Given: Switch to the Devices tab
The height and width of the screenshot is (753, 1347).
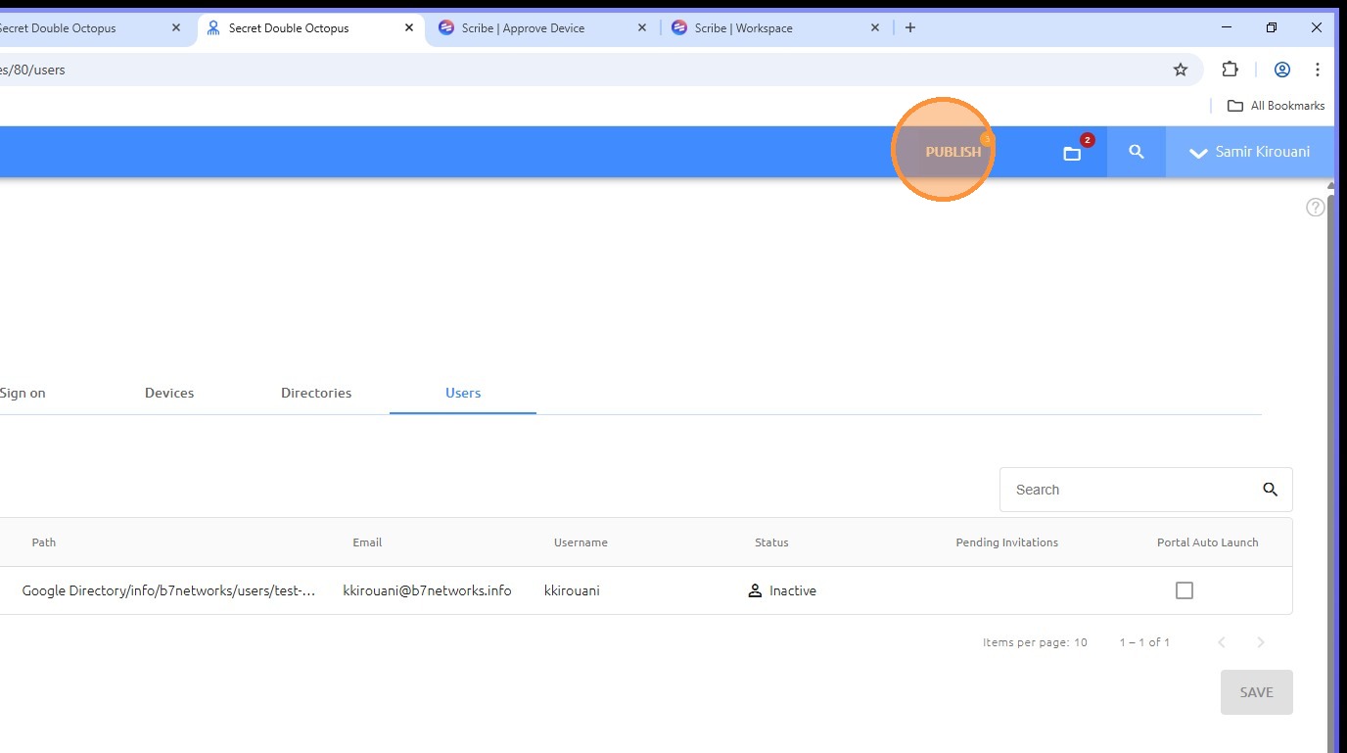Looking at the screenshot, I should tap(169, 393).
